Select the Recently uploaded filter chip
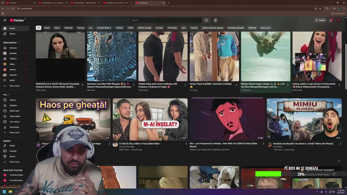 pyautogui.click(x=236, y=28)
